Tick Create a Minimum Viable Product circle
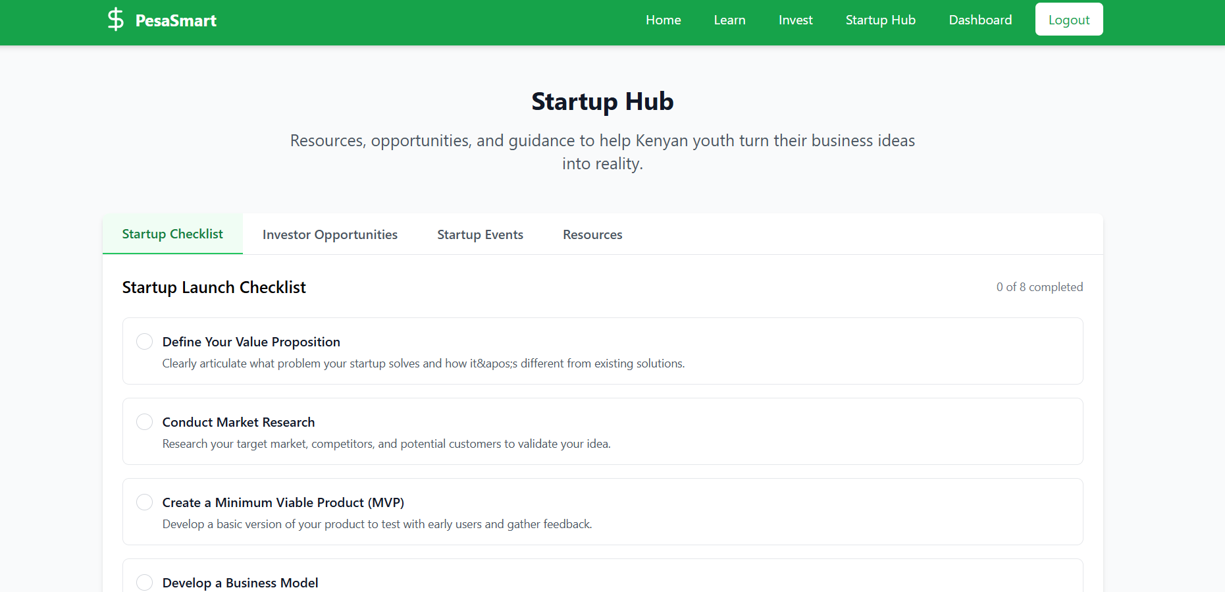Image resolution: width=1225 pixels, height=592 pixels. (144, 502)
